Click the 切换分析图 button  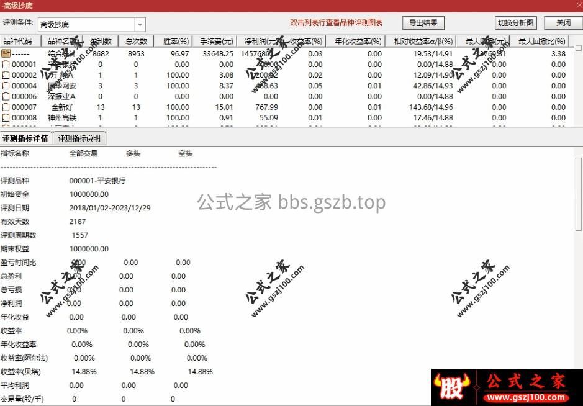pyautogui.click(x=515, y=23)
